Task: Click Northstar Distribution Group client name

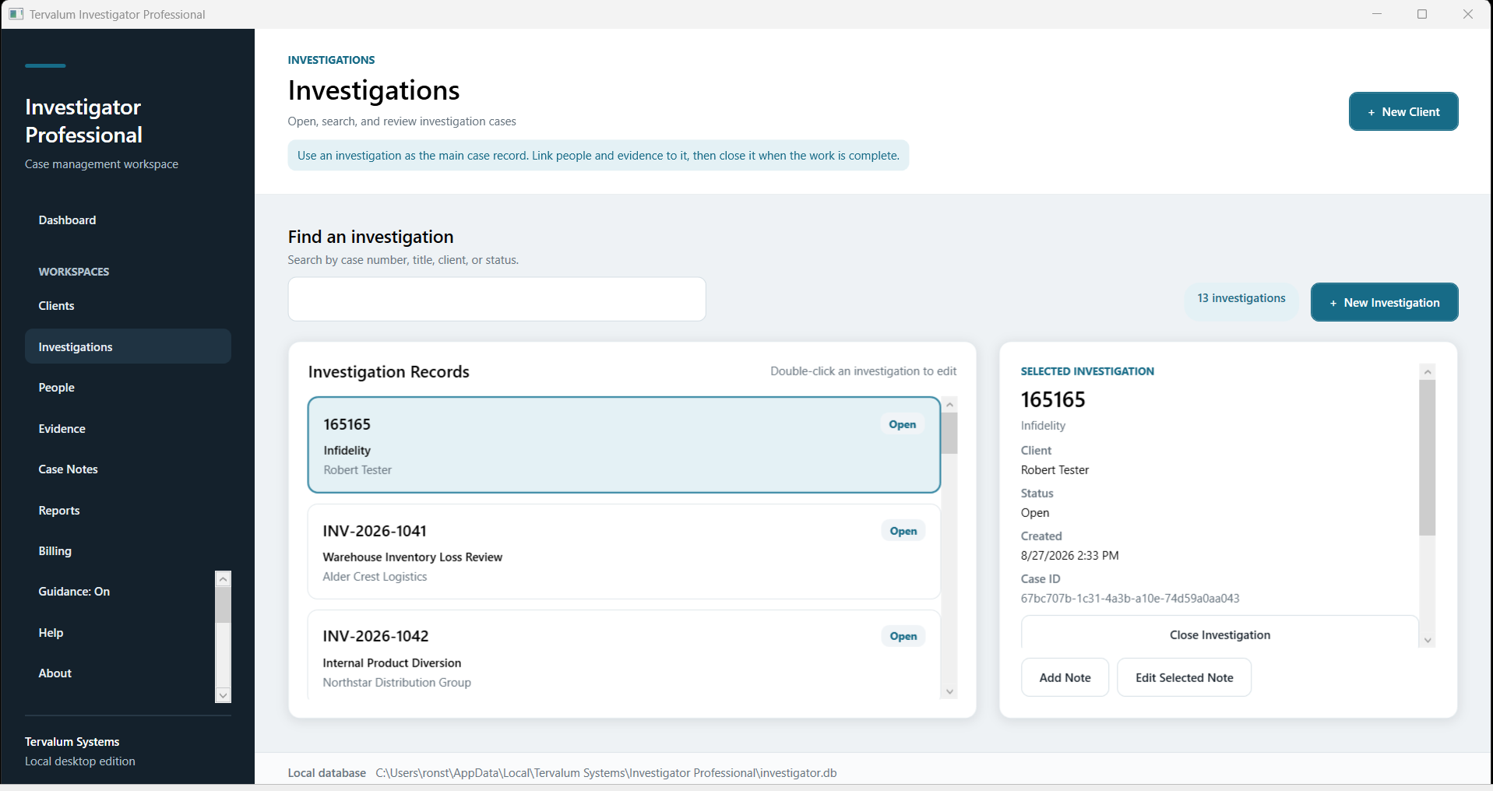Action: tap(397, 682)
